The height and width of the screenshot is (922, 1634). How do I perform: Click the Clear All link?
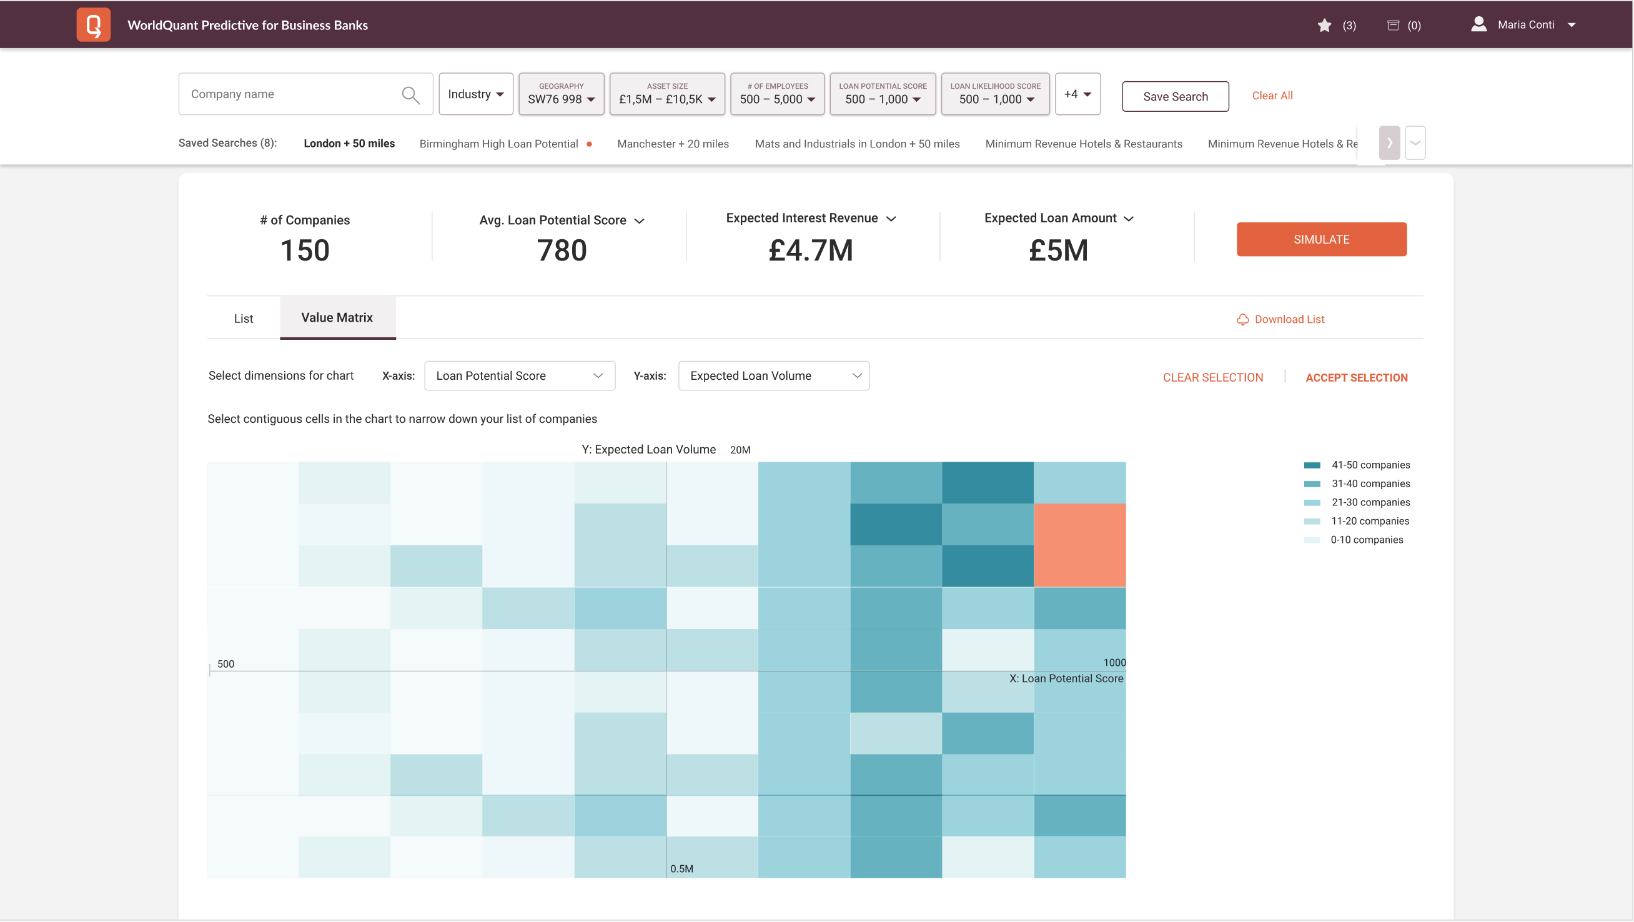point(1271,96)
